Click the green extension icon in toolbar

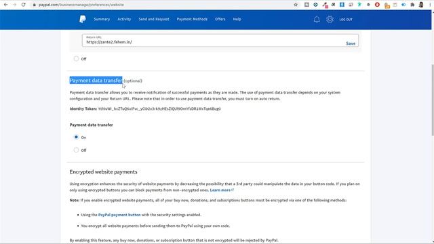tap(359, 5)
